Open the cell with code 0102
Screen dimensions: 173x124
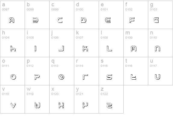(x=136, y=15)
